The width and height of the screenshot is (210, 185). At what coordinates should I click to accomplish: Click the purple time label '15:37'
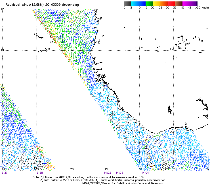(x=4, y=173)
